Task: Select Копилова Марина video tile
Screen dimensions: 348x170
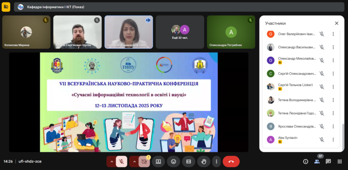Action: pyautogui.click(x=26, y=32)
